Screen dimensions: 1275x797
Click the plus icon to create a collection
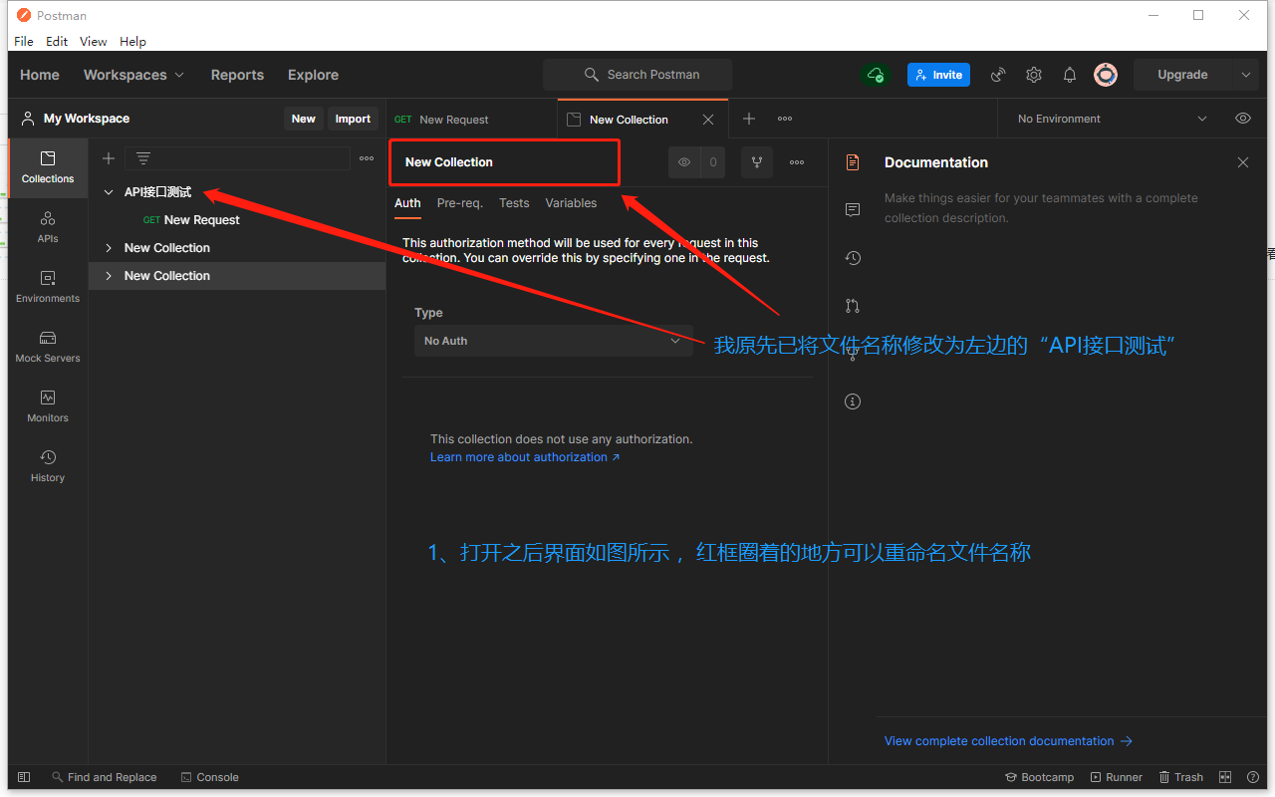[109, 158]
